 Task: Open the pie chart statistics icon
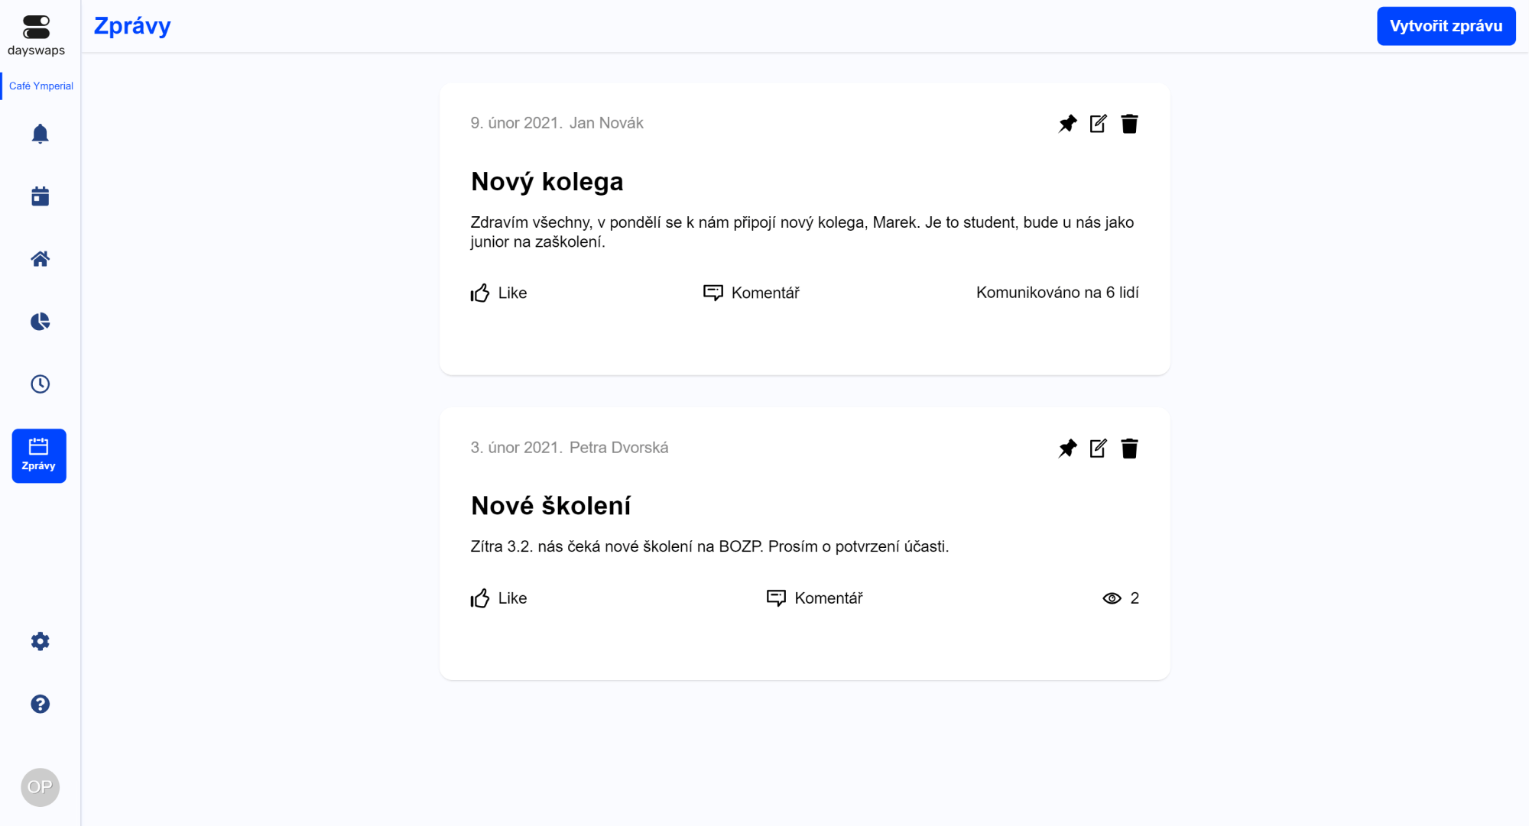[x=40, y=322]
